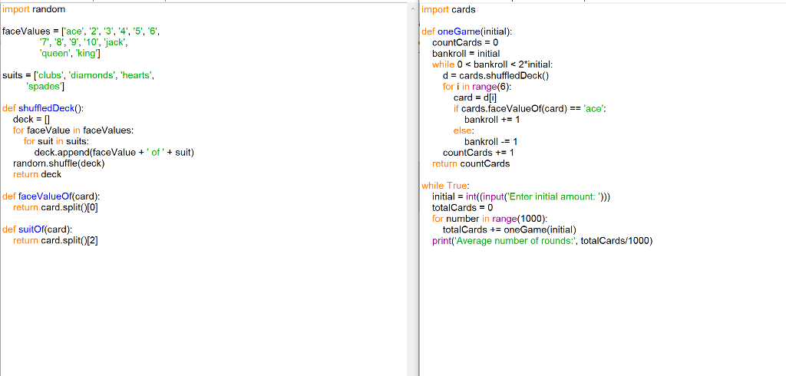The height and width of the screenshot is (376, 786).
Task: Click the 'countCards = 0' line
Action: click(x=465, y=43)
